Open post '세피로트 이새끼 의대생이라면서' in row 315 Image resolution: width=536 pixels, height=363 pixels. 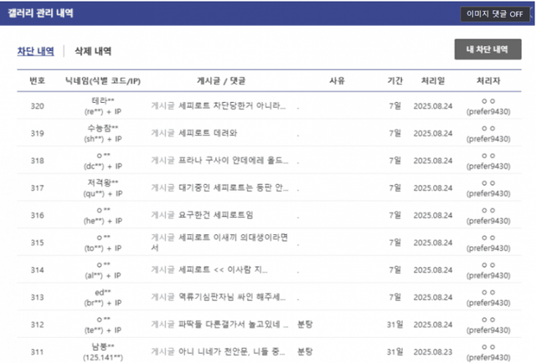coord(234,242)
